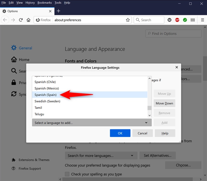The width and height of the screenshot is (207, 181).
Task: Select Spanish (Chile) in the list
Action: pos(90,82)
